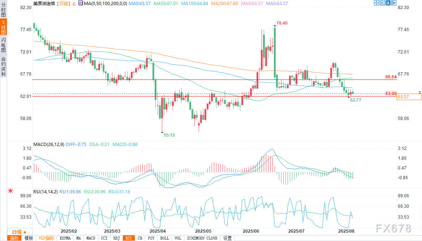Click the 设置 settings button

click(x=227, y=238)
